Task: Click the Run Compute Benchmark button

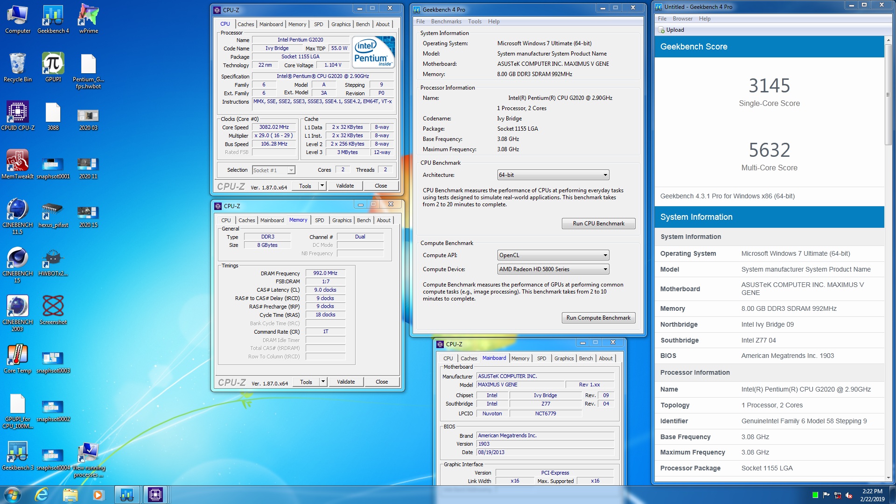Action: 598,318
